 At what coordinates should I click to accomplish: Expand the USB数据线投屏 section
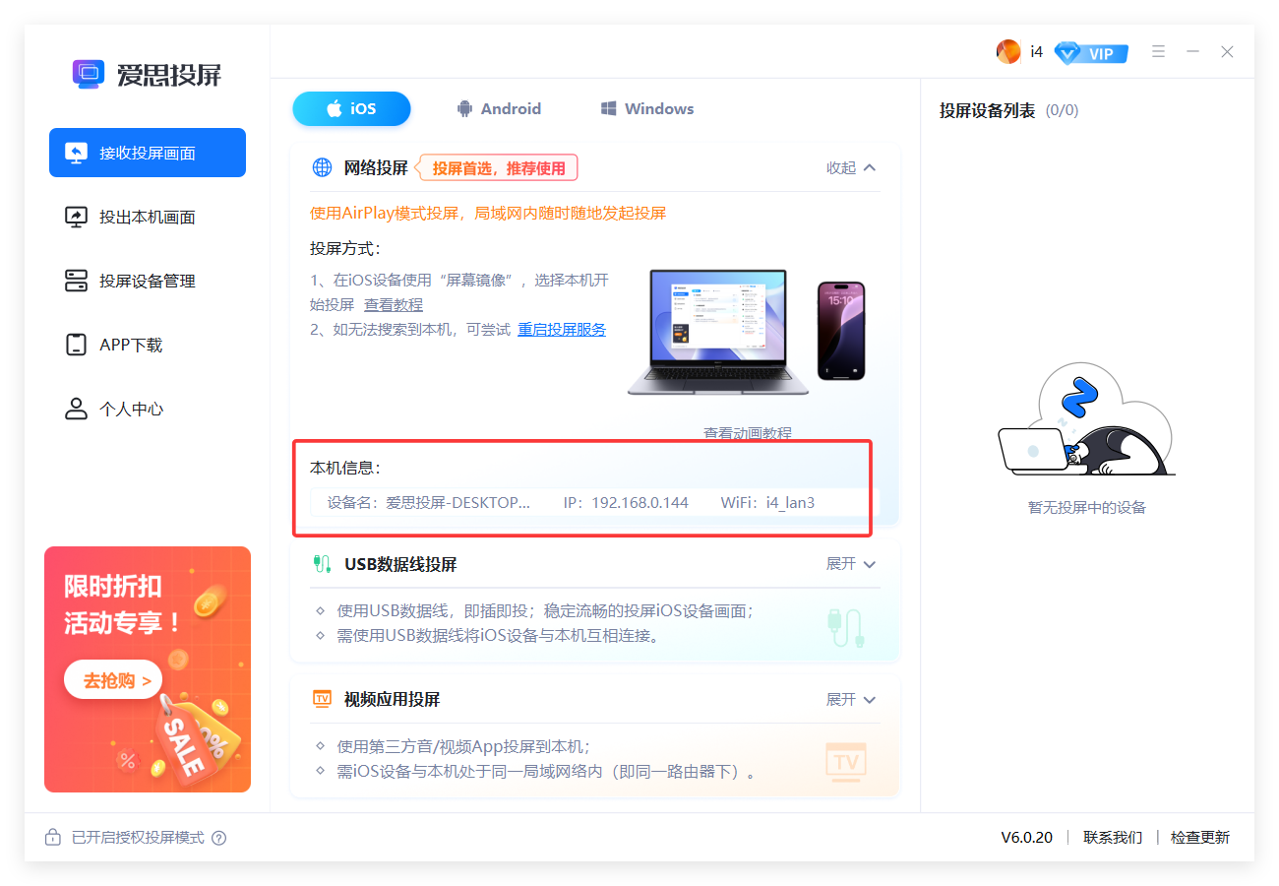[x=850, y=563]
